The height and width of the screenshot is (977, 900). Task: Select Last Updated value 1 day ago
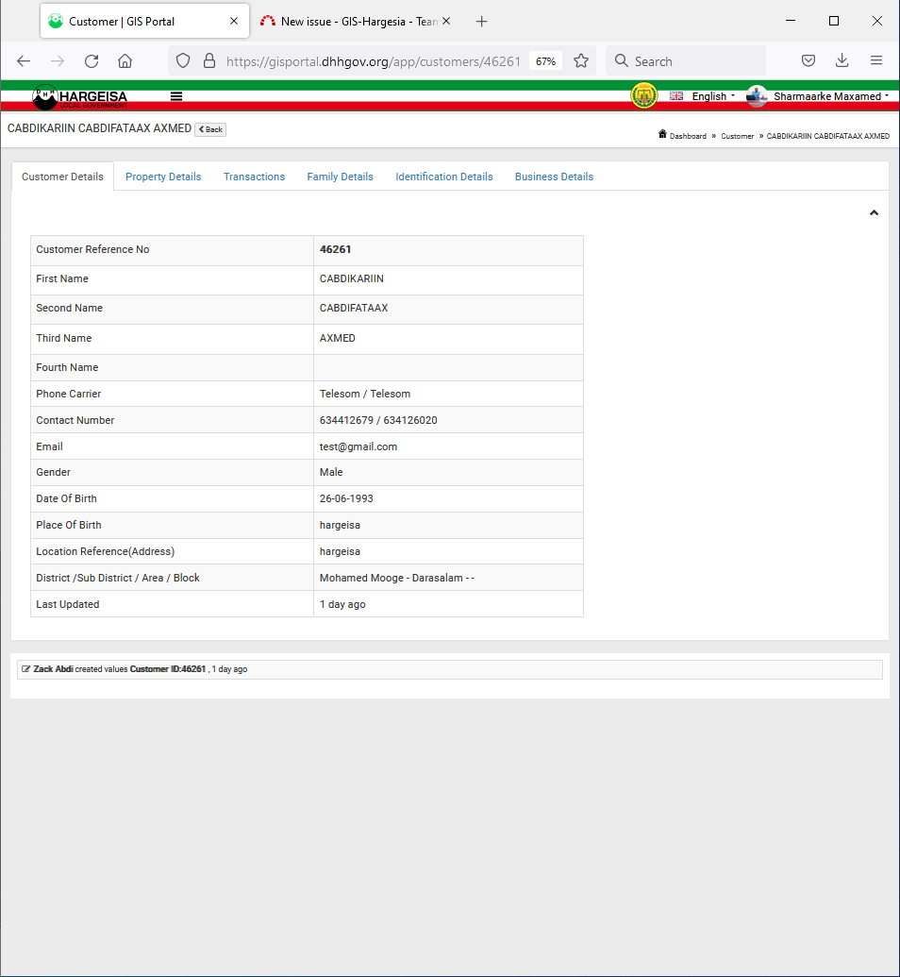(342, 604)
